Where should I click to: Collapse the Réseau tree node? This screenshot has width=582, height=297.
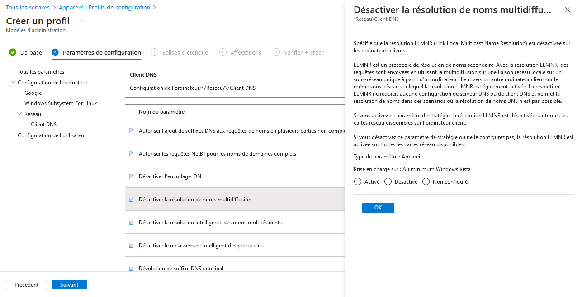(19, 114)
